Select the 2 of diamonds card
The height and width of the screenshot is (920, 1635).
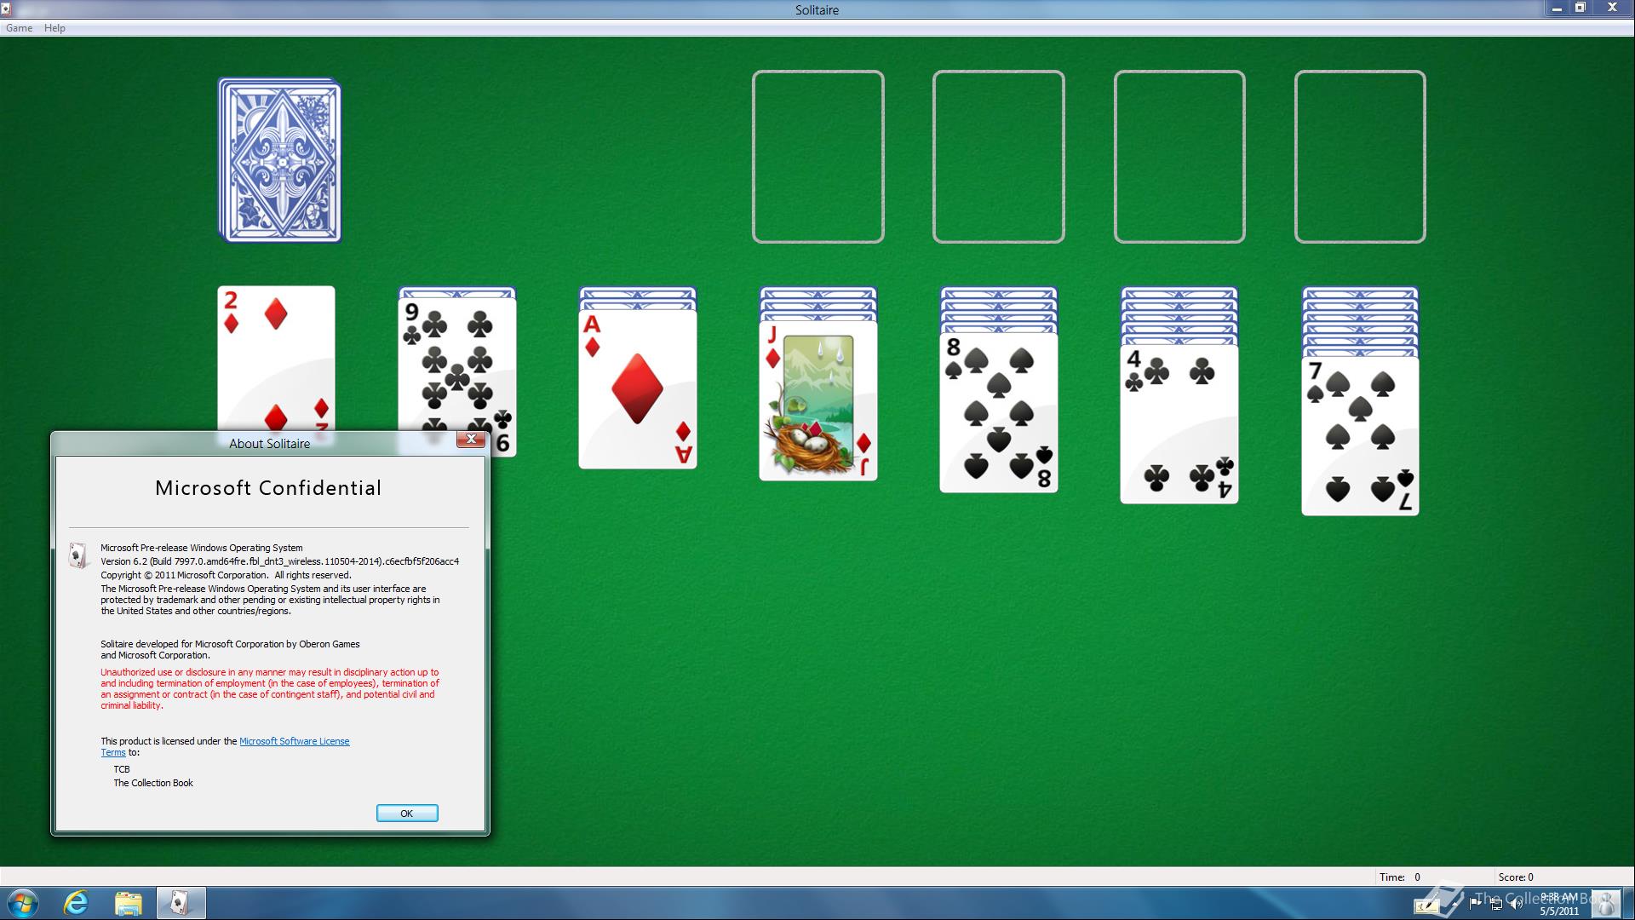pos(276,358)
